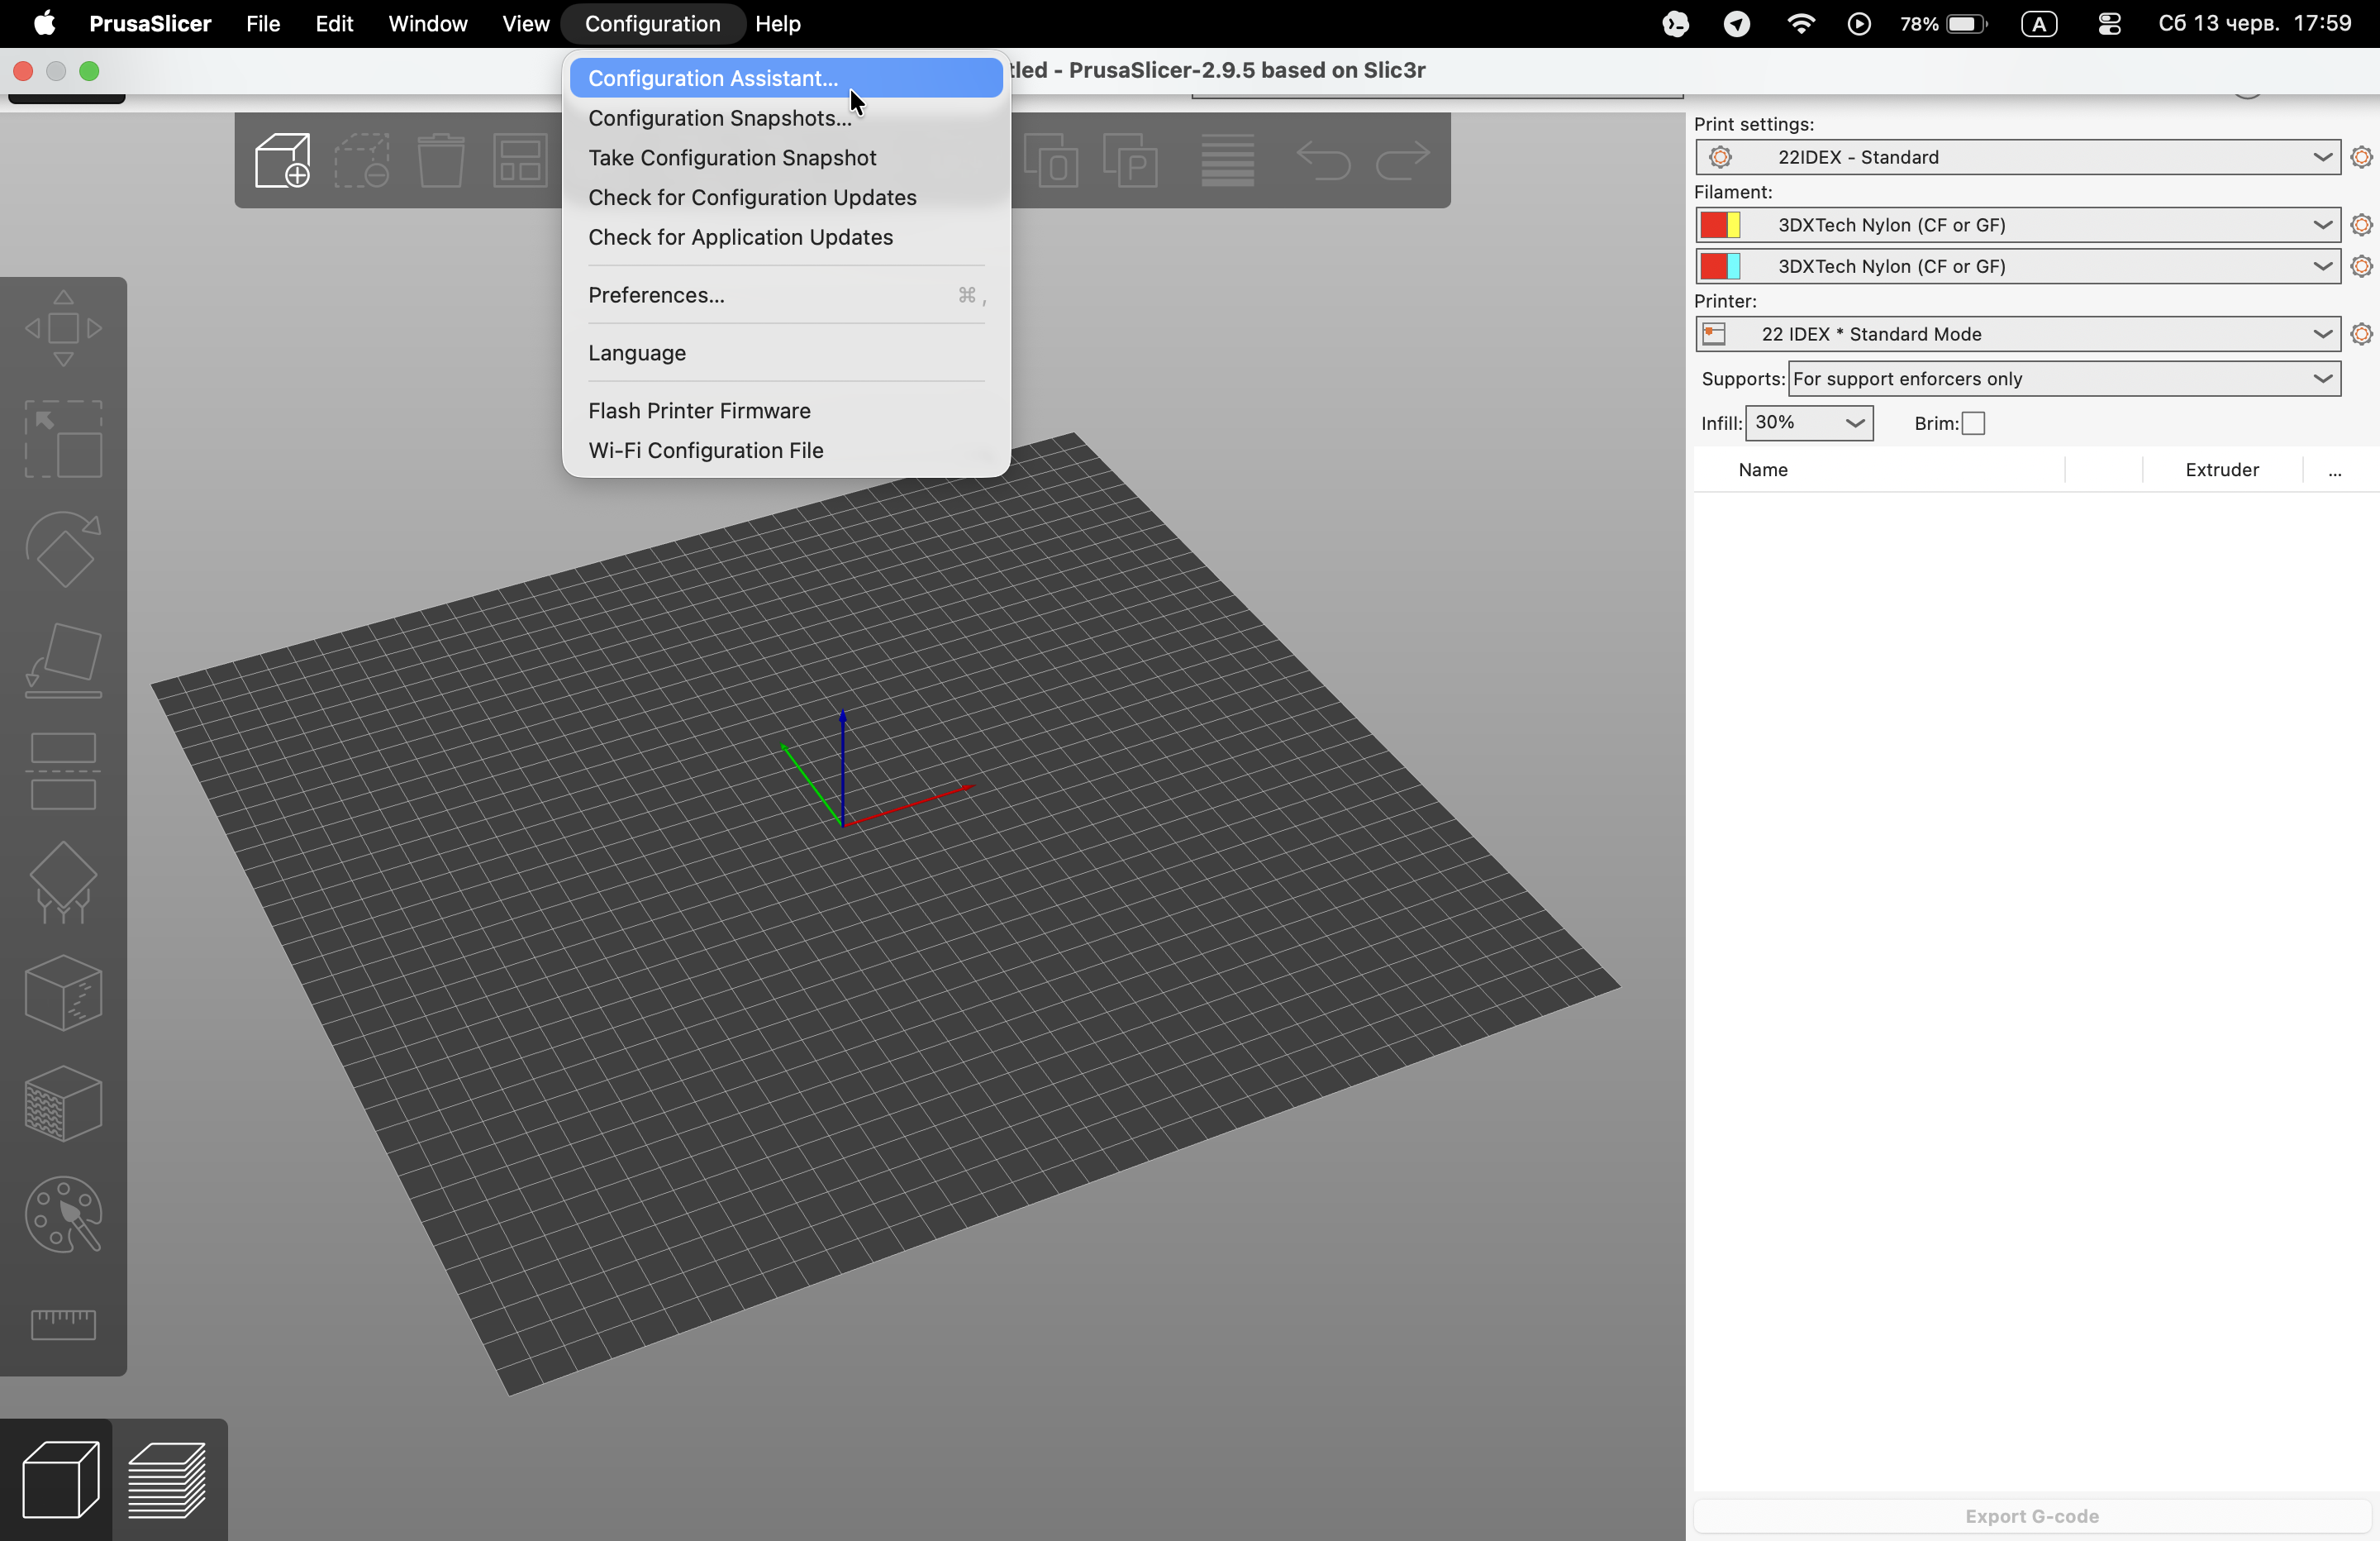Viewport: 2380px width, 1541px height.
Task: Select the Paint-on supports tool
Action: coord(63,883)
